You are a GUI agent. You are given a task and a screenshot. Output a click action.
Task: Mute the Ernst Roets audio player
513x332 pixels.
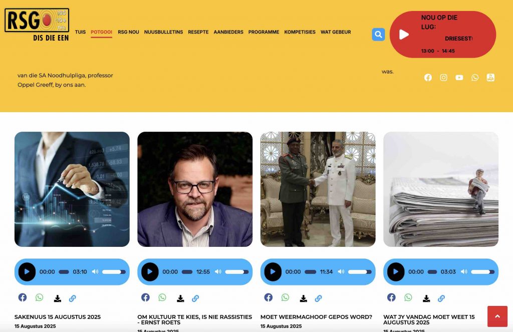[218, 272]
